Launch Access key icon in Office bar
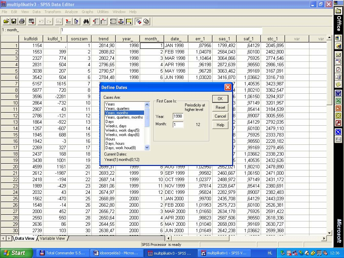 pos(338,123)
